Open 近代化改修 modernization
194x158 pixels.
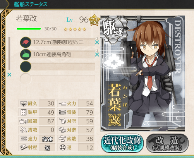pyautogui.click(x=122, y=143)
